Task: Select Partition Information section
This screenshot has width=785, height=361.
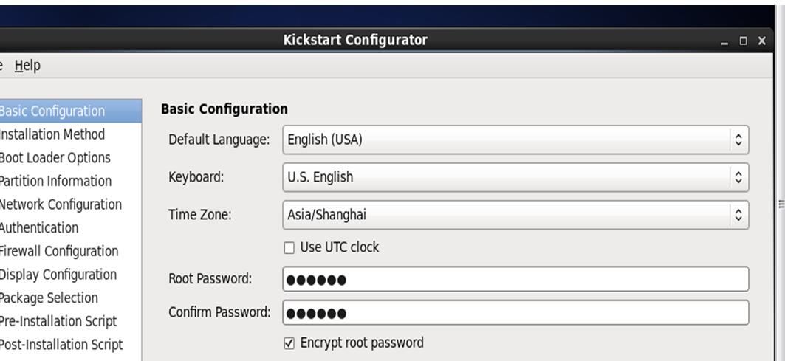Action: tap(69, 182)
